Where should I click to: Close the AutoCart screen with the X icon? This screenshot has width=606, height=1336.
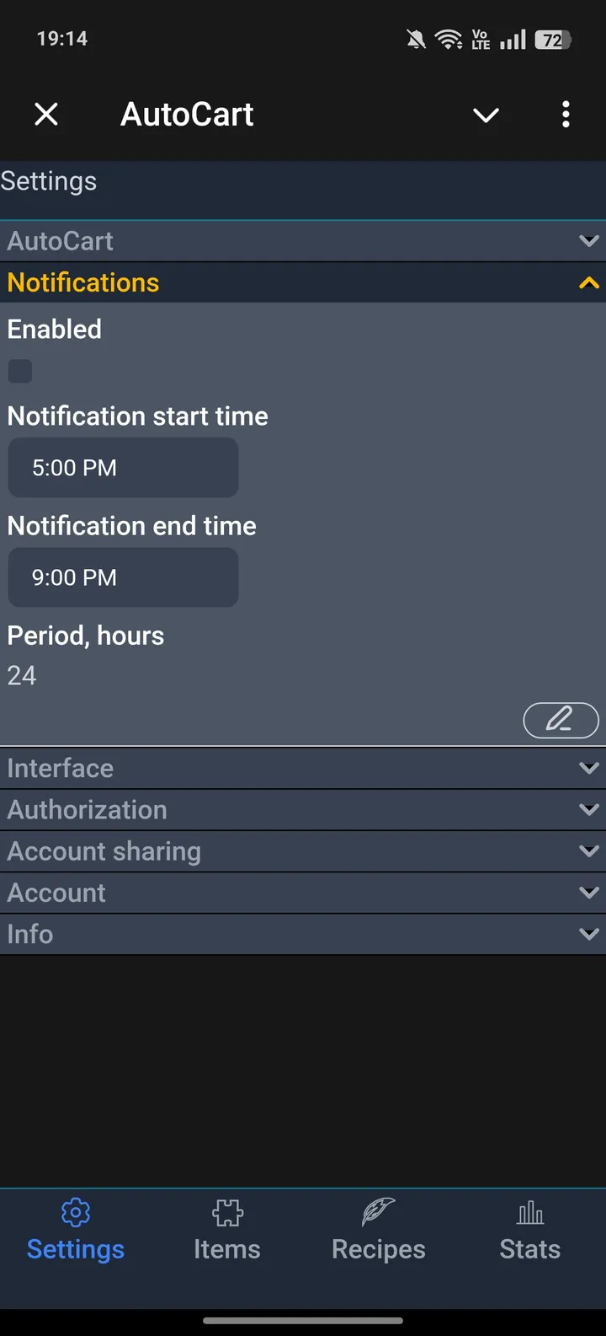pos(46,115)
